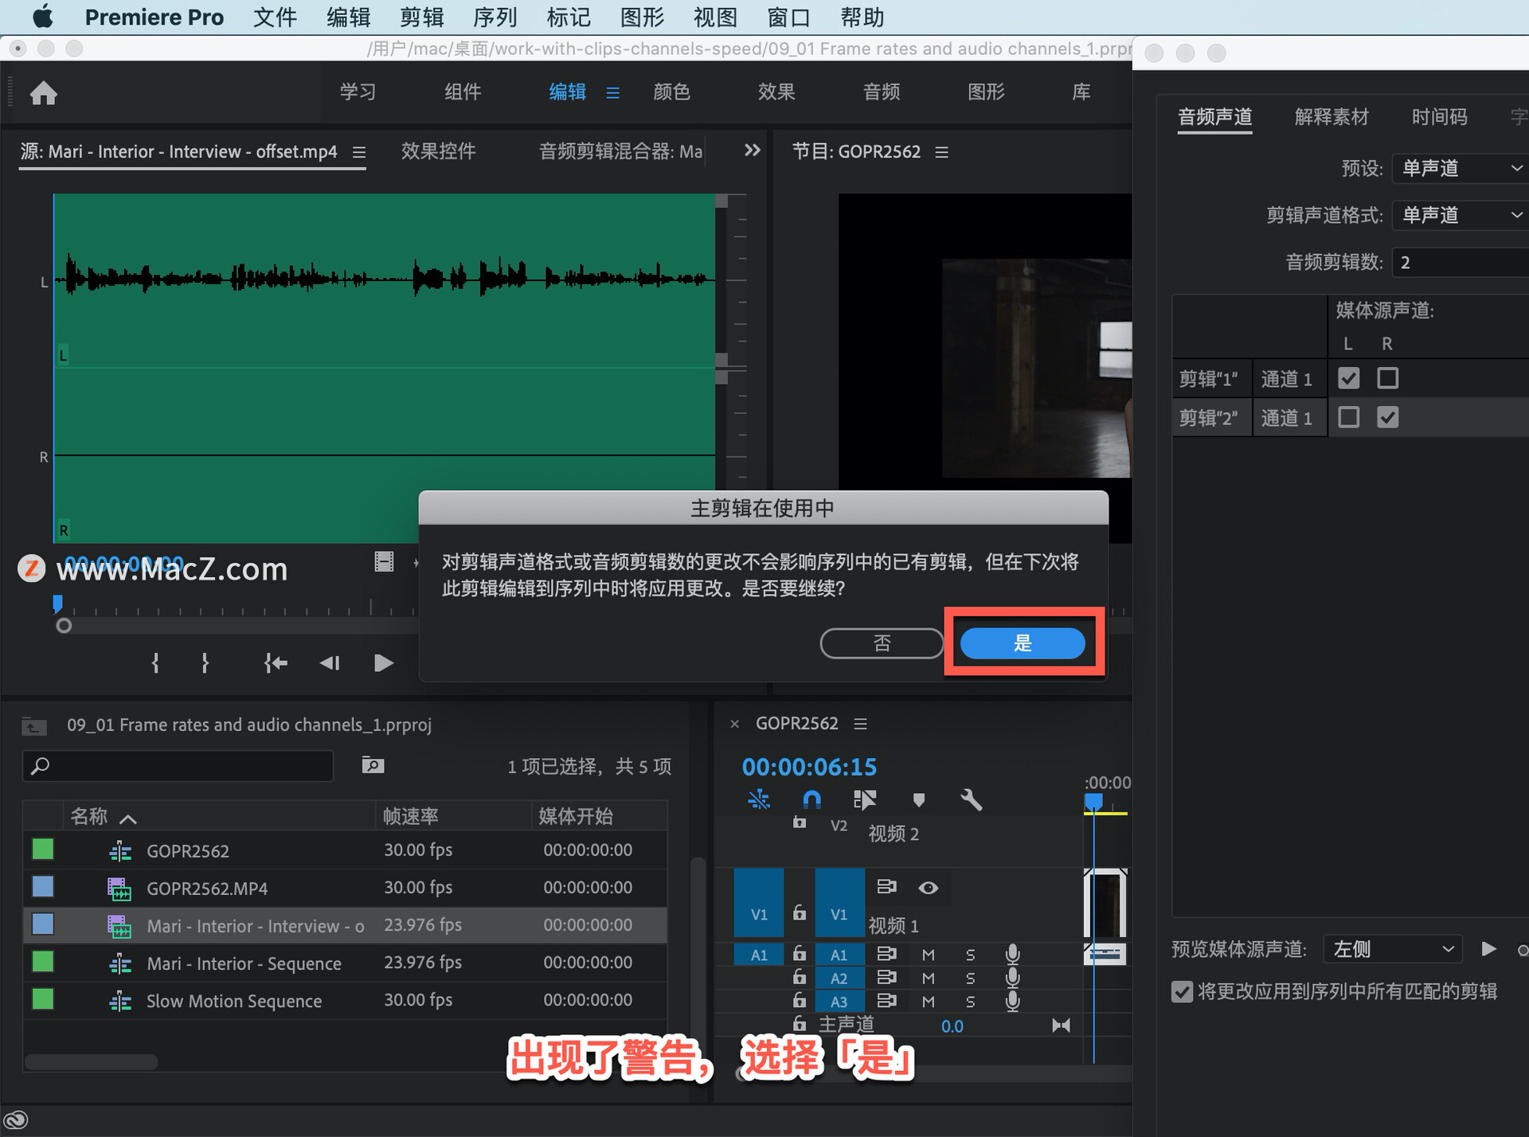Click 否 to dismiss the warning dialog
Screen dimensions: 1529x1137
881,643
